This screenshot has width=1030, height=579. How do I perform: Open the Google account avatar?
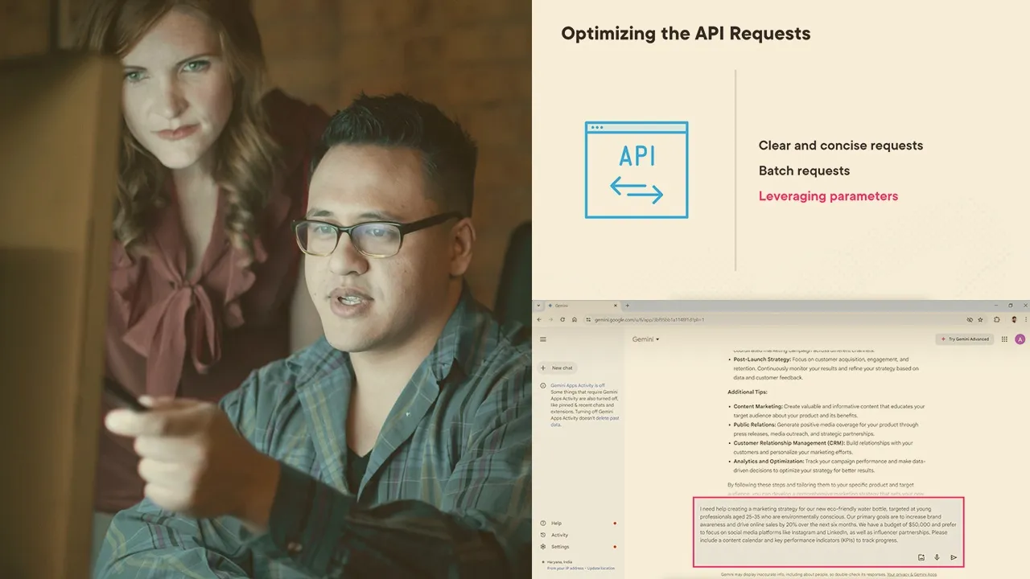(1020, 339)
